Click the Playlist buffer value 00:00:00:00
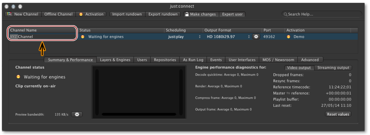This screenshot has height=135, width=370. click(340, 99)
